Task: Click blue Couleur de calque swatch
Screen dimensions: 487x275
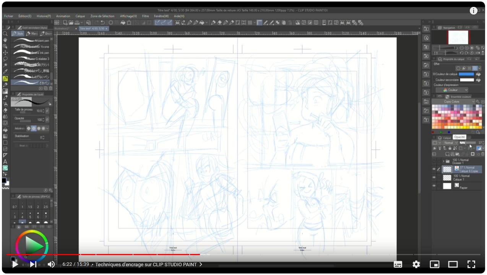Action: pyautogui.click(x=466, y=74)
